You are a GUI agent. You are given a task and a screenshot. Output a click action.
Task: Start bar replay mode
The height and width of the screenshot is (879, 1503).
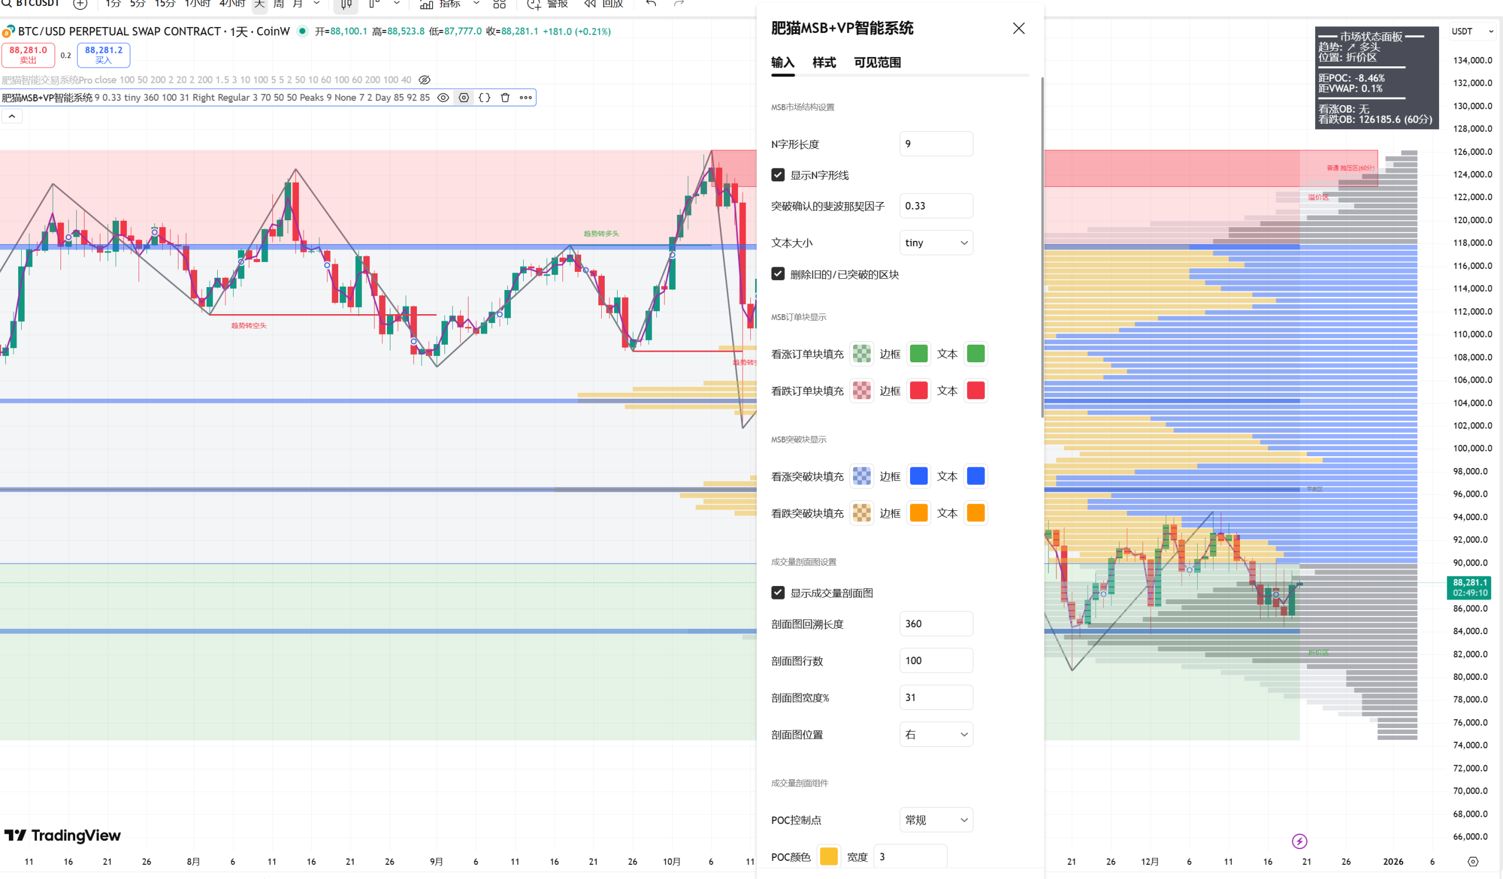click(x=604, y=4)
